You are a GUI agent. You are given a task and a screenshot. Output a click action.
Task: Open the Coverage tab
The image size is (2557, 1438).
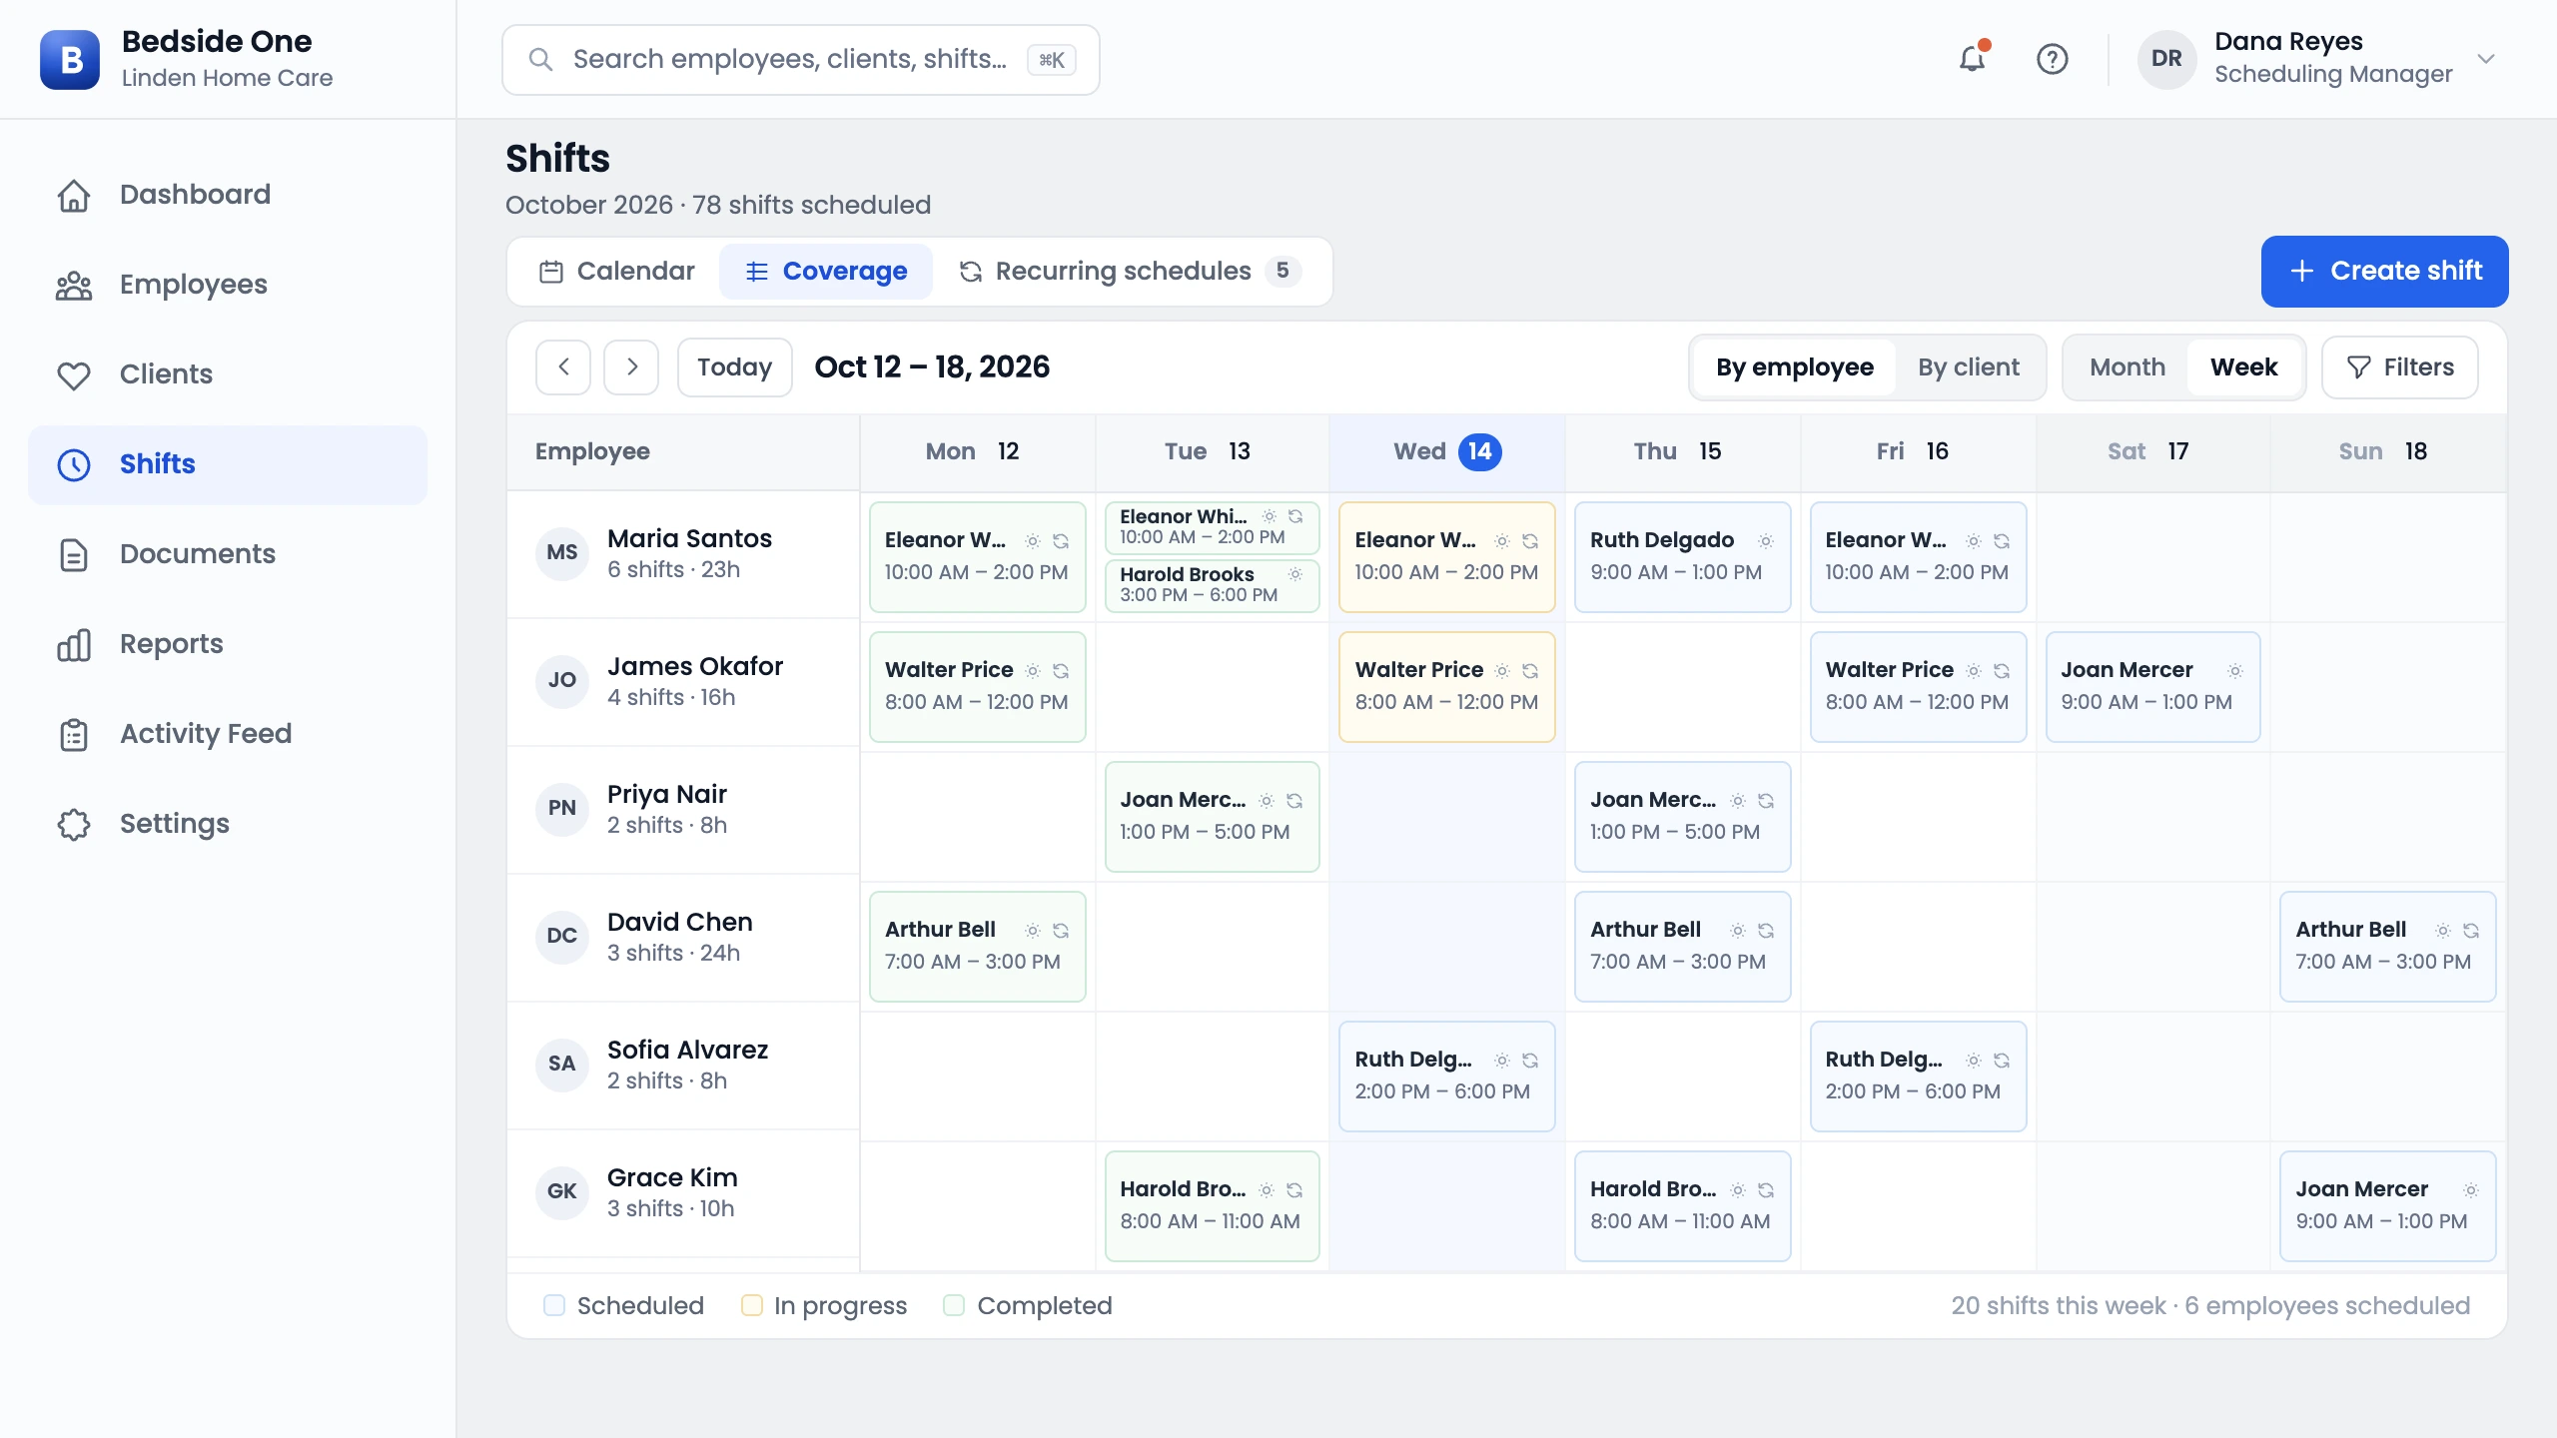[x=826, y=272]
